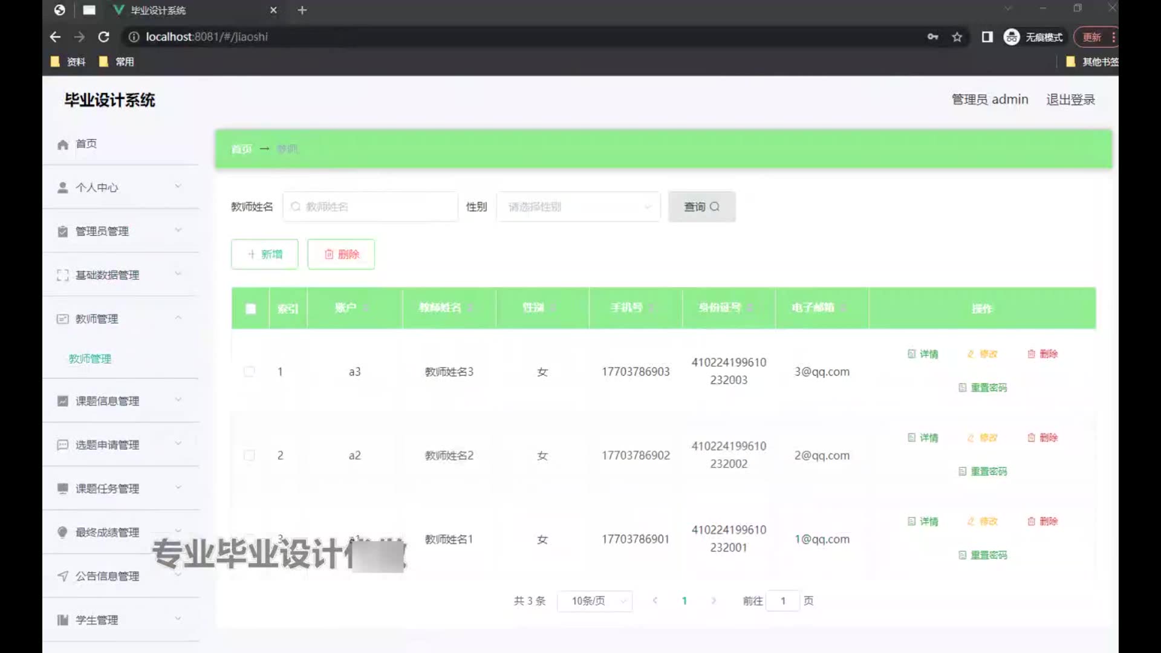The image size is (1161, 653).
Task: Click 退出登录 to log out
Action: click(1070, 100)
